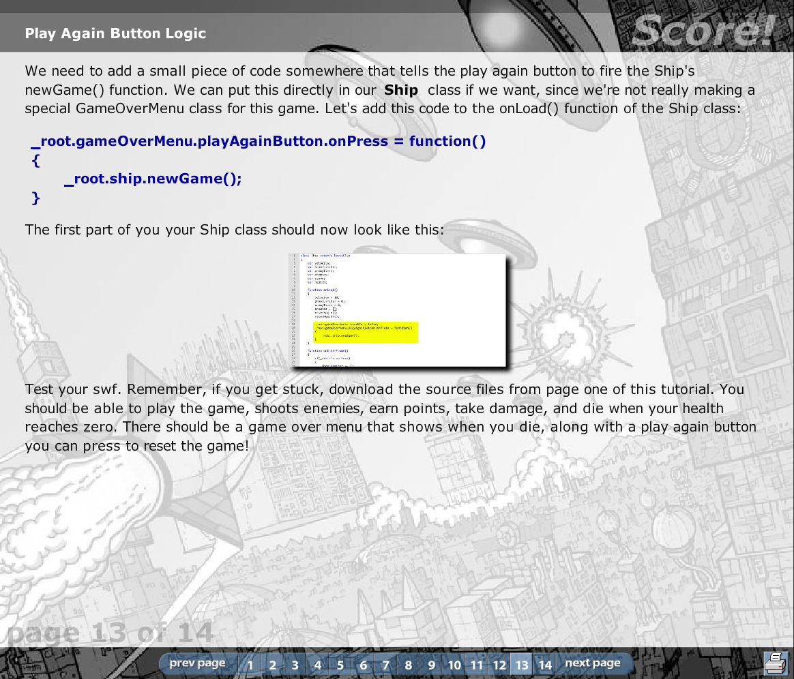
Task: Click 'The first part of you your Ship class' sentence
Action: pos(235,230)
